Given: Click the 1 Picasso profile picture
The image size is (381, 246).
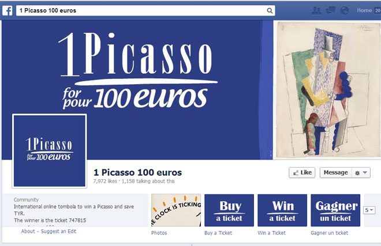Looking at the screenshot, I should [50, 151].
